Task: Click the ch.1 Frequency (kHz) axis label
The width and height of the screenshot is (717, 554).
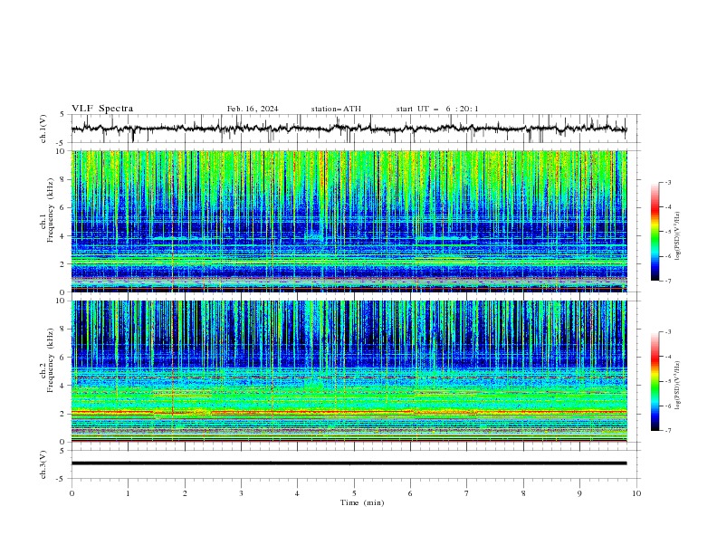Action: pos(47,211)
